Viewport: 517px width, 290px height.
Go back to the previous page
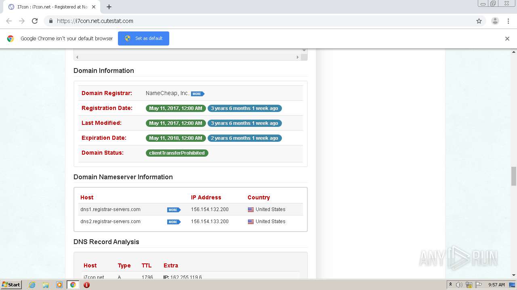click(x=9, y=21)
